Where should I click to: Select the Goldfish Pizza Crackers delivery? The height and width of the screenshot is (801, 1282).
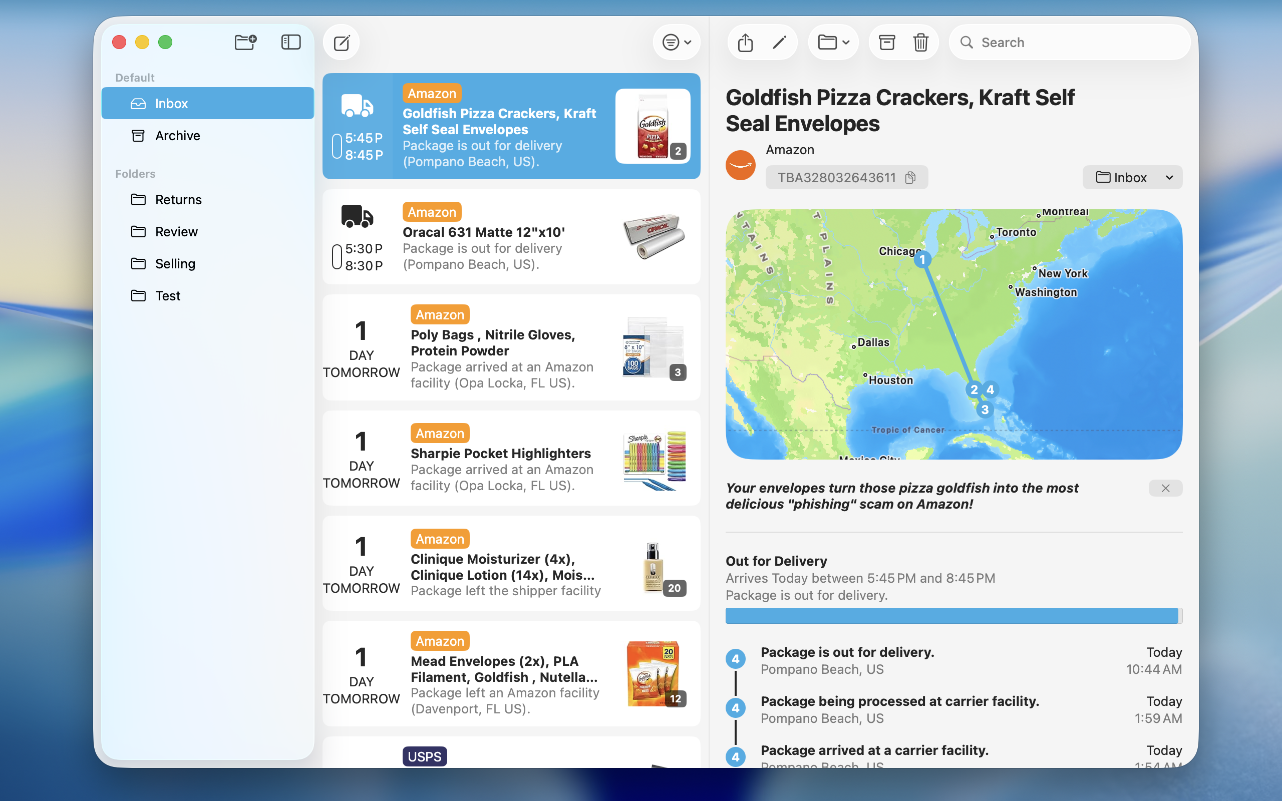(511, 126)
